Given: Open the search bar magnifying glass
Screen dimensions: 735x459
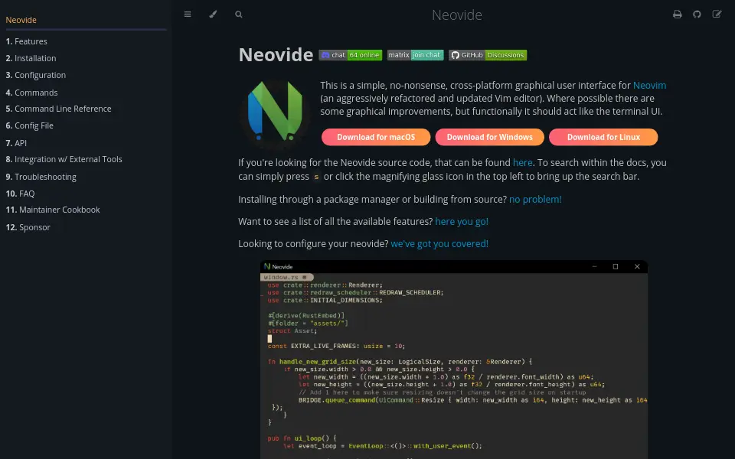Looking at the screenshot, I should point(239,15).
